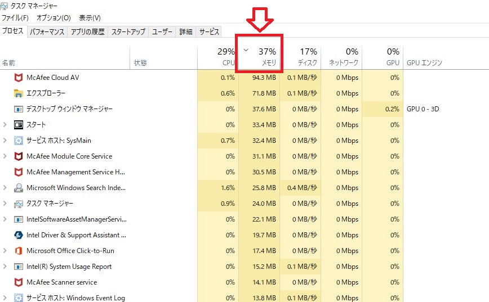Image resolution: width=489 pixels, height=302 pixels.
Task: Switch to the ユーザー tab
Action: click(162, 31)
